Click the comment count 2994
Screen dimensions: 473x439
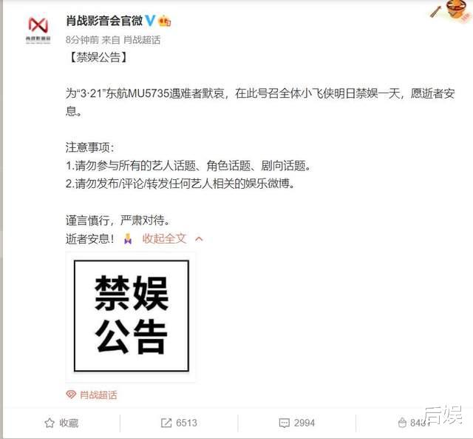pyautogui.click(x=304, y=423)
